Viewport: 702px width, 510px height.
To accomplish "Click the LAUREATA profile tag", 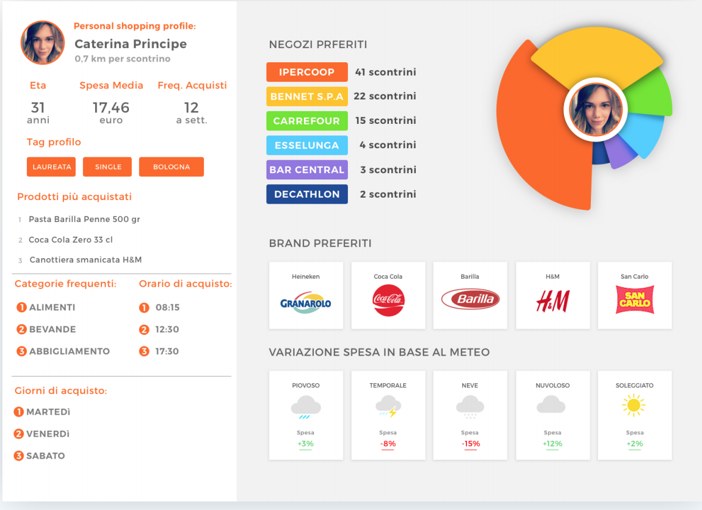I will (51, 167).
